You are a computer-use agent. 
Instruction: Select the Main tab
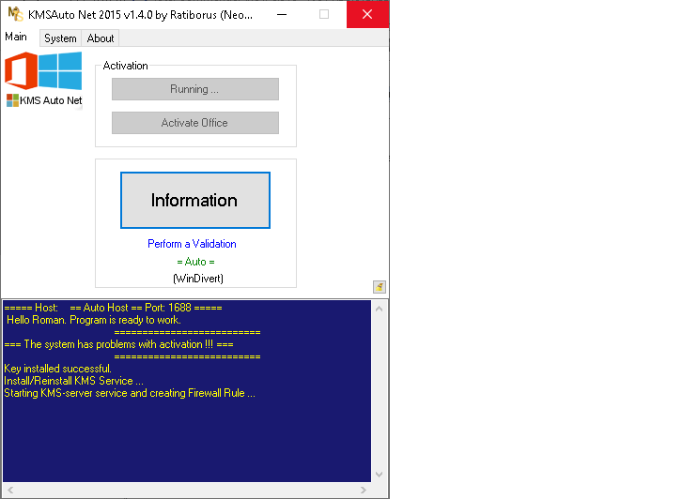16,37
